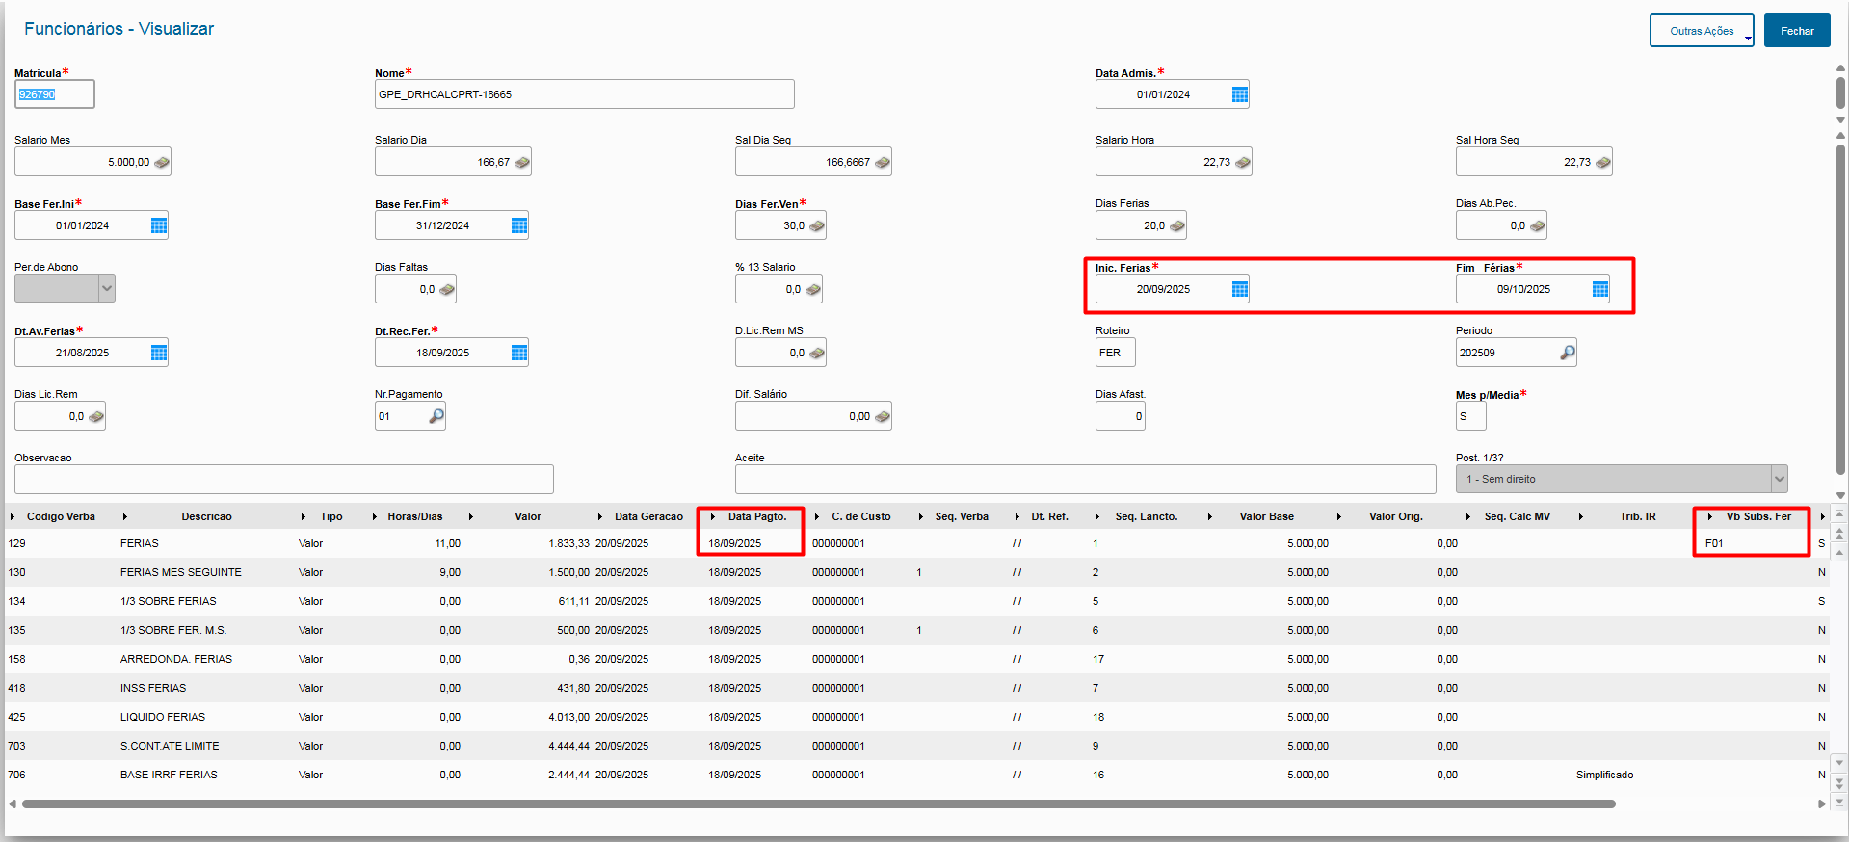Click calculator icon in Salario Mes field
Image resolution: width=1849 pixels, height=842 pixels.
(162, 162)
